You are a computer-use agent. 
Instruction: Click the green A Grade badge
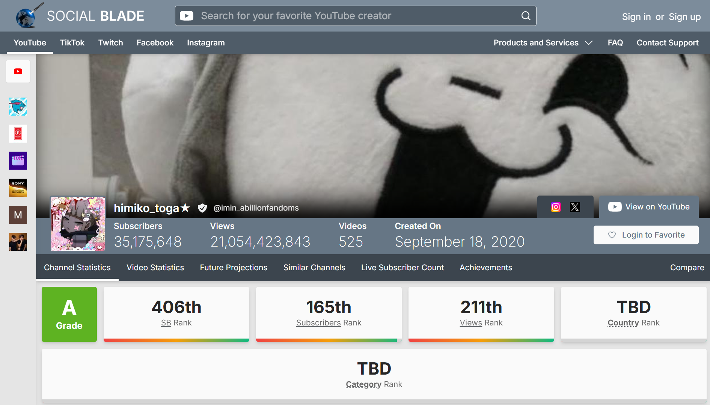(x=69, y=314)
